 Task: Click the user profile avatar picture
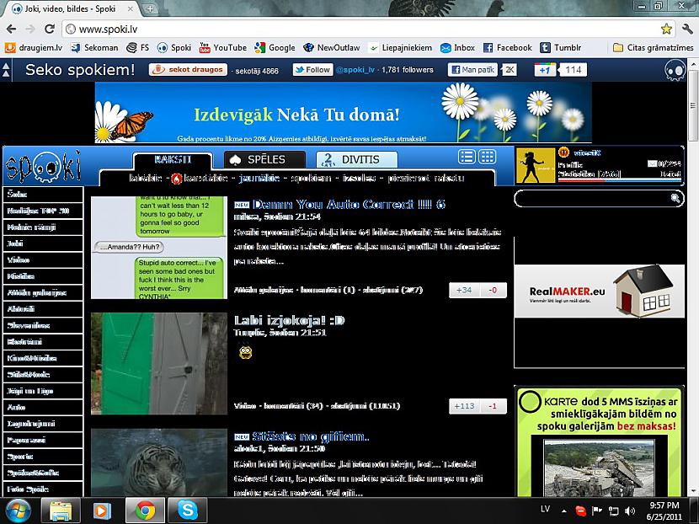[x=536, y=165]
